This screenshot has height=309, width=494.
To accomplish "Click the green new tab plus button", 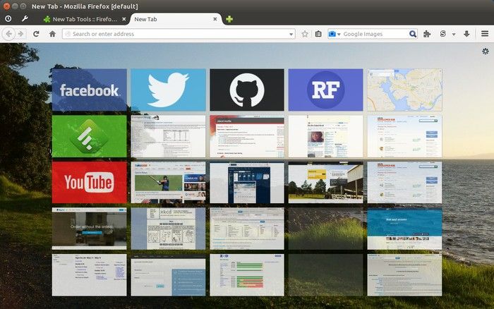I will pos(230,19).
